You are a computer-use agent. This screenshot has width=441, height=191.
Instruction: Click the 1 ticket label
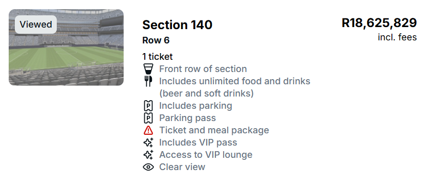(x=158, y=57)
